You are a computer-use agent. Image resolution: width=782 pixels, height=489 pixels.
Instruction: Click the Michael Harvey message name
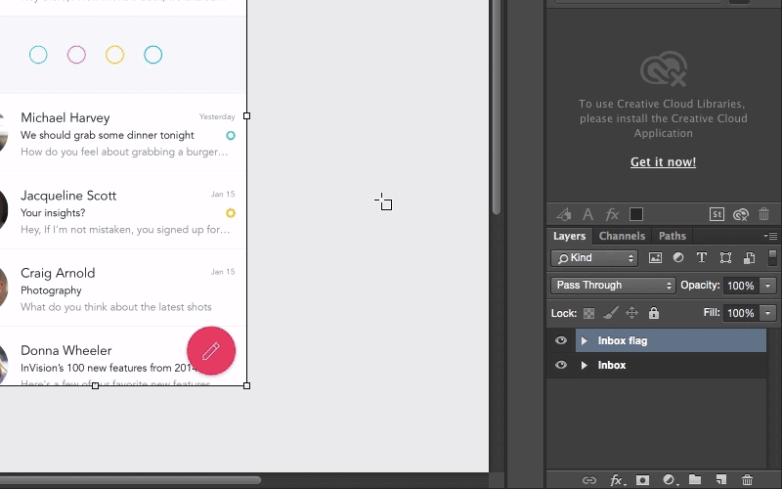[x=65, y=117]
